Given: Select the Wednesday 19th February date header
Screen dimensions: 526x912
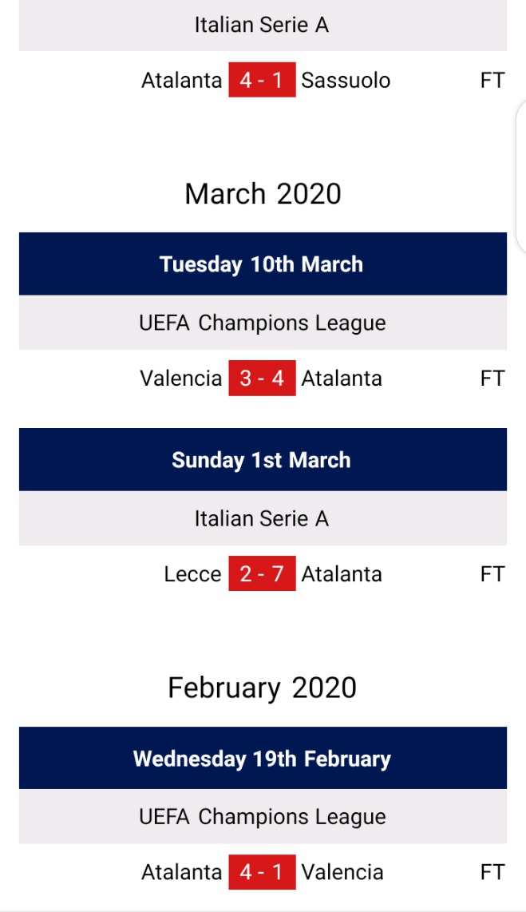Looking at the screenshot, I should [x=263, y=758].
